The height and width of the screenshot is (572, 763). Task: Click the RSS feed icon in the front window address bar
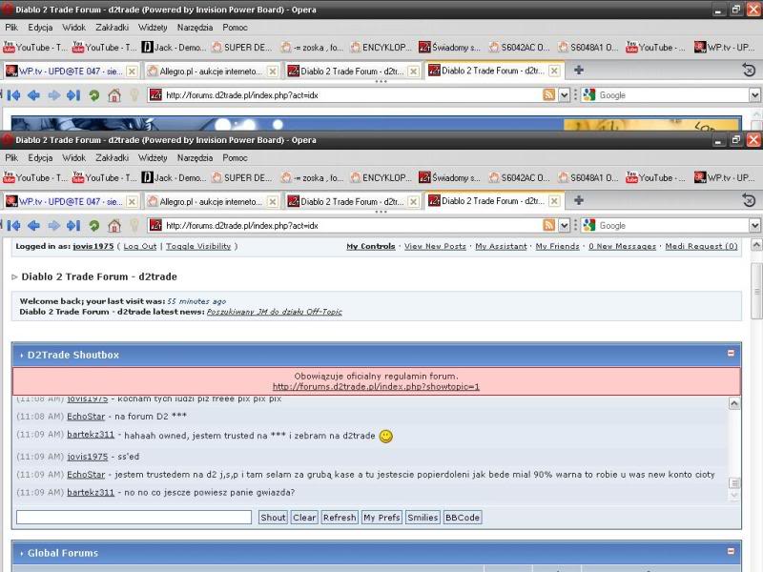click(548, 226)
